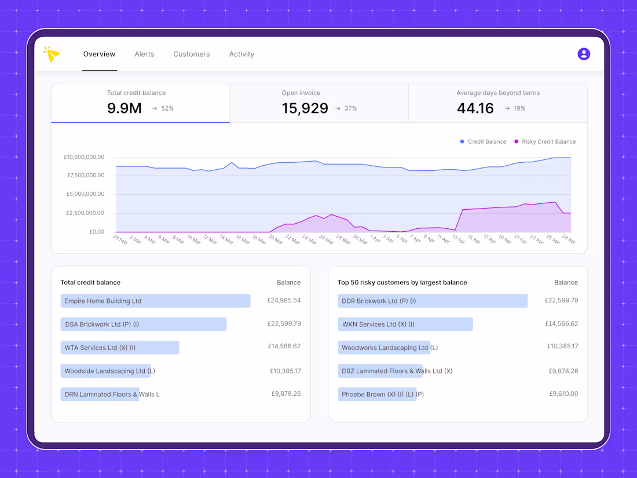Open DDR Brickwork Ltd risky customer
This screenshot has height=478, width=637.
[x=458, y=301]
